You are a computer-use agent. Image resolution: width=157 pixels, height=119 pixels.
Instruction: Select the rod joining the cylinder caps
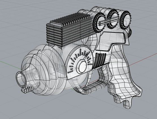tap(109, 21)
